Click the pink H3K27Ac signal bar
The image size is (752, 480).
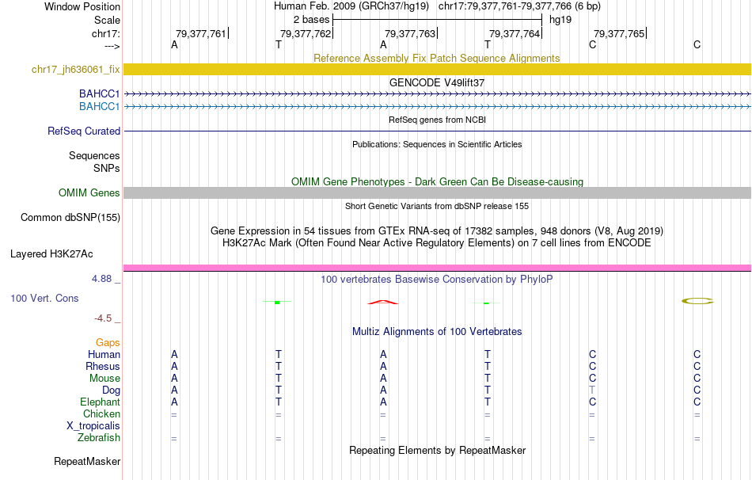[438, 268]
